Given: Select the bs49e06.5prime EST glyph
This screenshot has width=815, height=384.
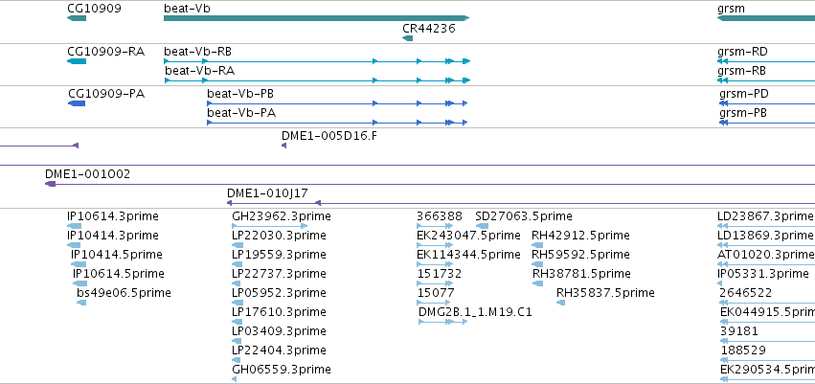Looking at the screenshot, I should pos(81,303).
